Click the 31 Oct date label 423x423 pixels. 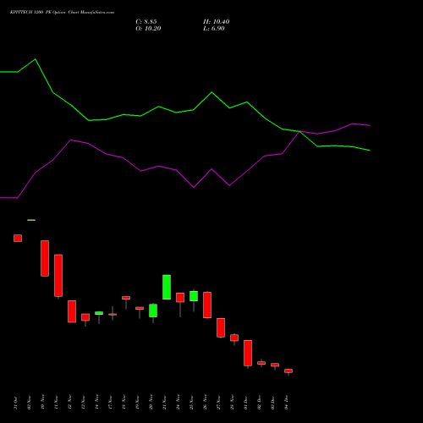coord(15,403)
